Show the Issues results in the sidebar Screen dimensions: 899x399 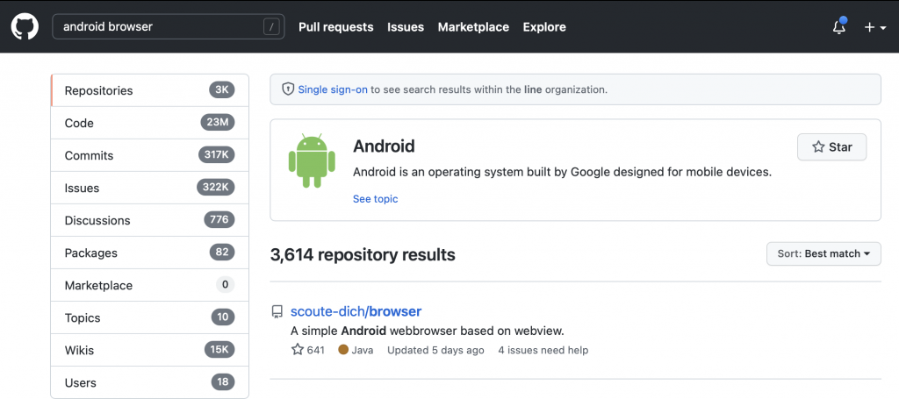tap(149, 188)
